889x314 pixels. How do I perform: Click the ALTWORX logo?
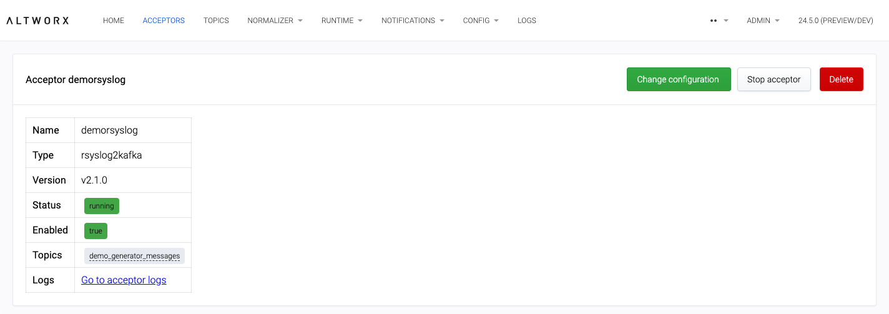[37, 21]
